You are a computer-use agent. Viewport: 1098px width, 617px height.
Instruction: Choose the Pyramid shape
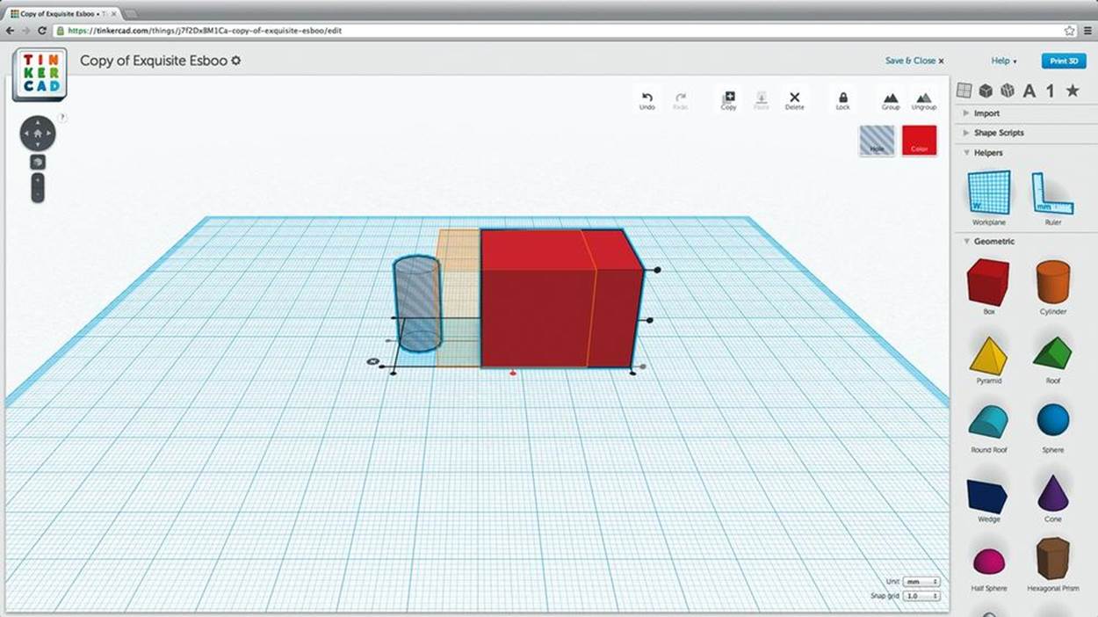(x=988, y=360)
